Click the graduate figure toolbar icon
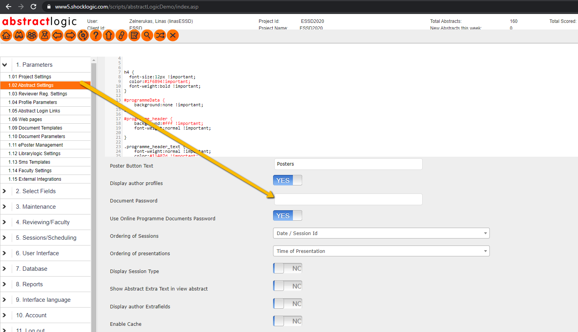 [x=45, y=36]
